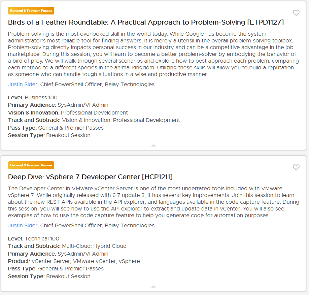Image resolution: width=309 pixels, height=295 pixels.
Task: Click the Level: Business 100 line
Action: (33, 98)
